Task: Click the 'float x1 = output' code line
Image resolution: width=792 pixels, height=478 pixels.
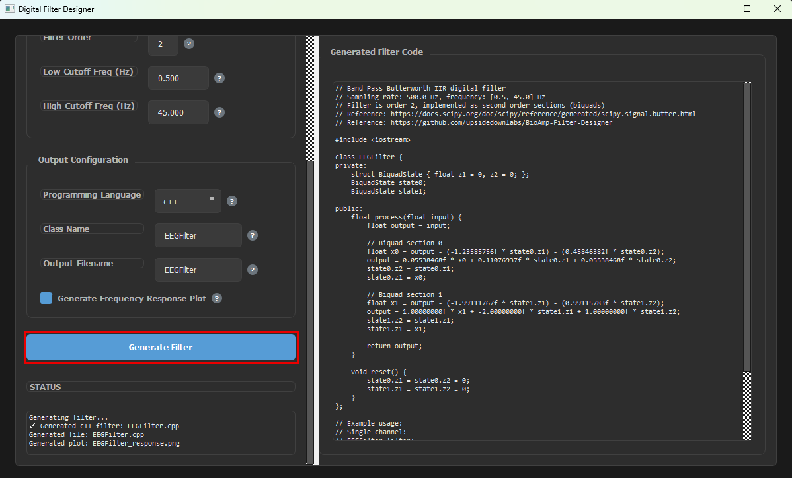Action: tap(516, 303)
